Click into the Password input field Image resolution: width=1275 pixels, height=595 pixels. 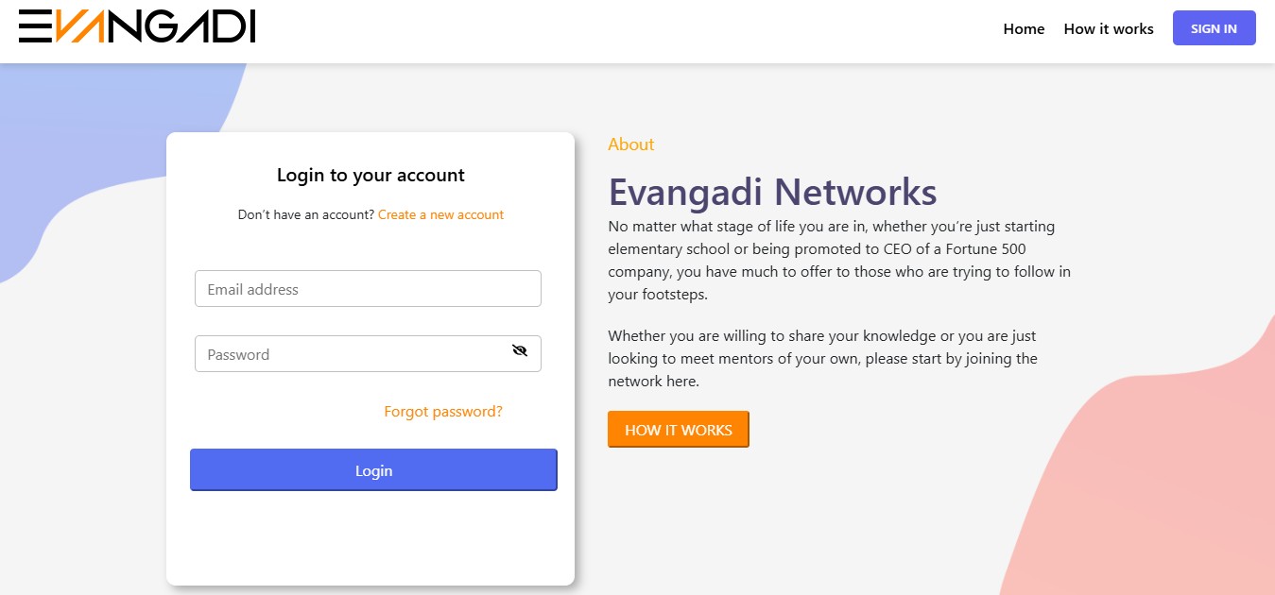pyautogui.click(x=350, y=354)
